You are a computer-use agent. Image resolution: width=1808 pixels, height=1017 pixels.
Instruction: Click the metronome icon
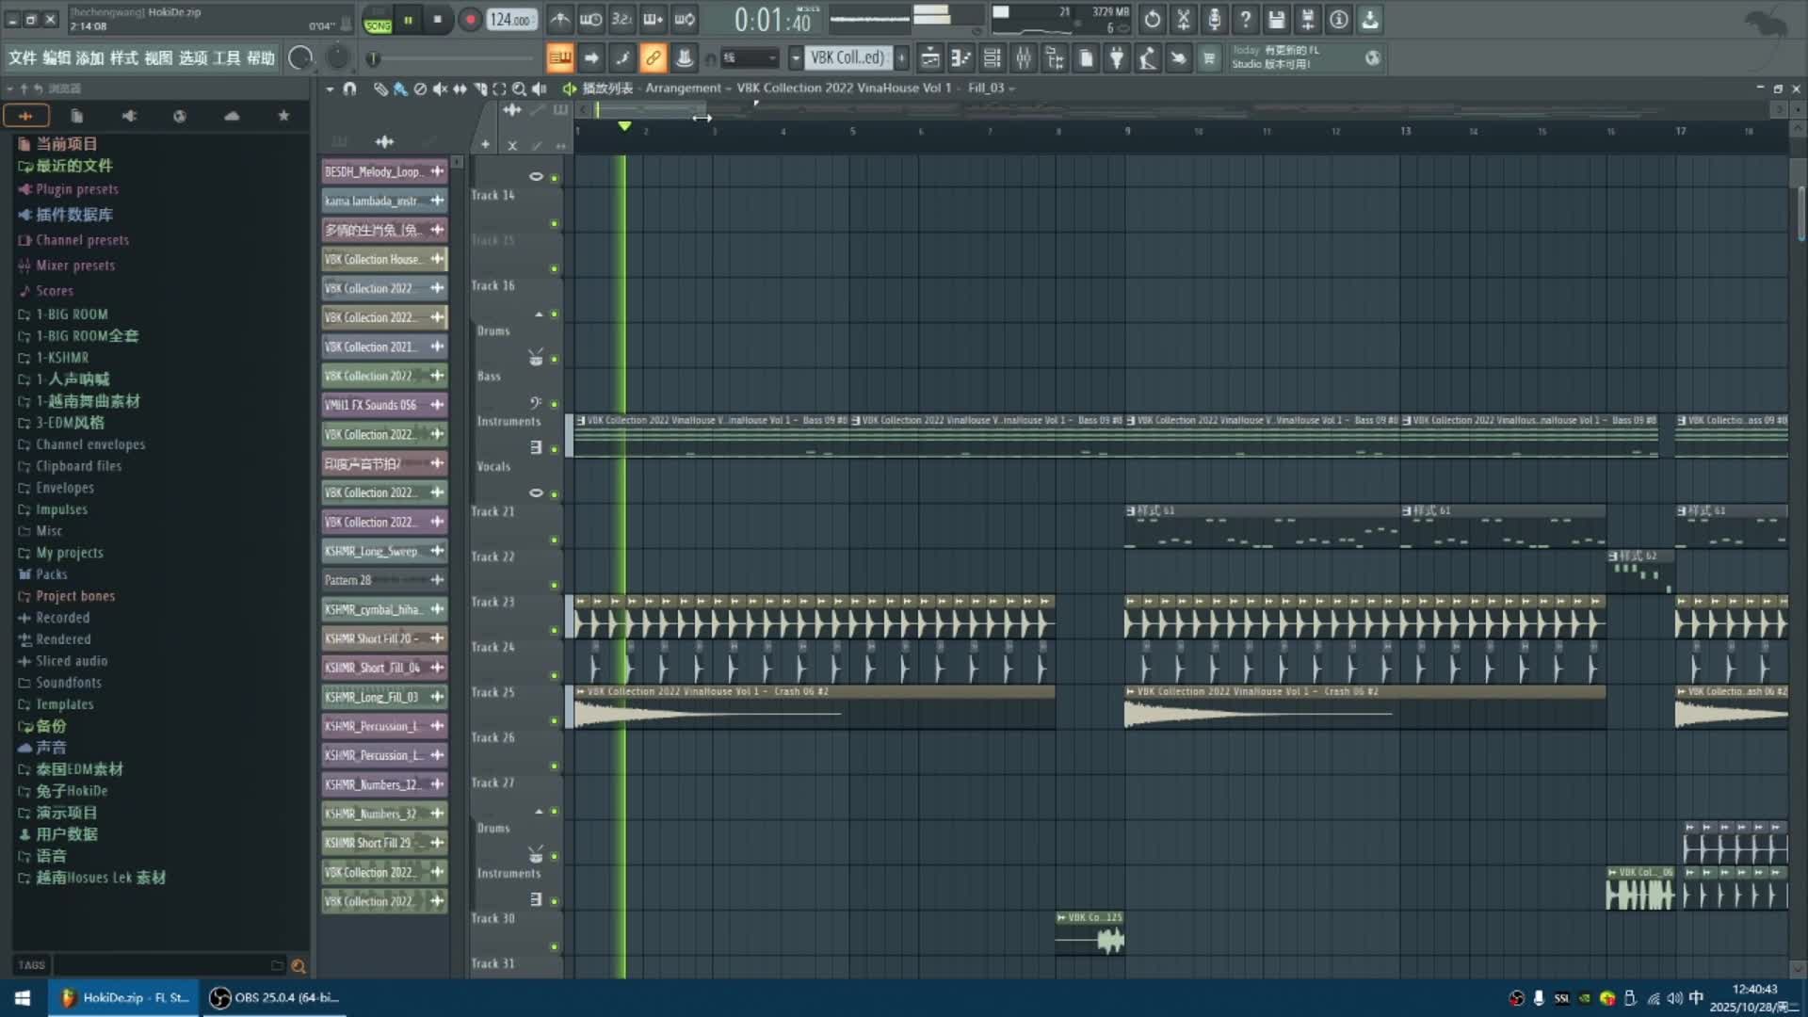[559, 19]
